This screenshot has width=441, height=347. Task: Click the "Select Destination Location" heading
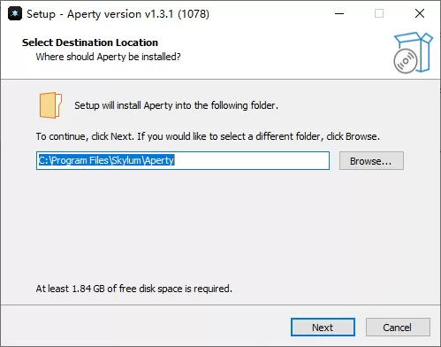coord(90,42)
